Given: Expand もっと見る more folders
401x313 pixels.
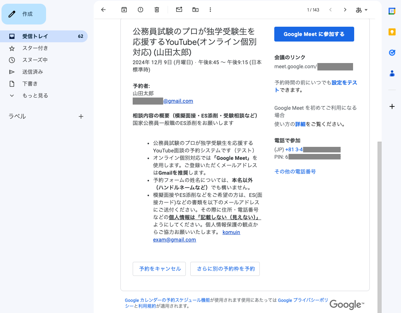Looking at the screenshot, I should (35, 95).
